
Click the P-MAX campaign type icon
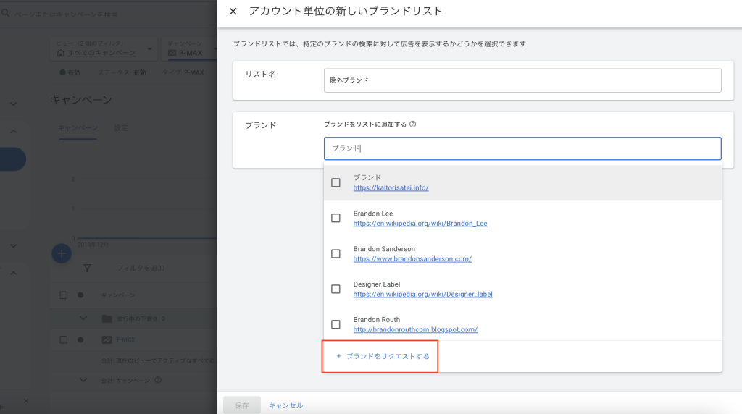107,339
